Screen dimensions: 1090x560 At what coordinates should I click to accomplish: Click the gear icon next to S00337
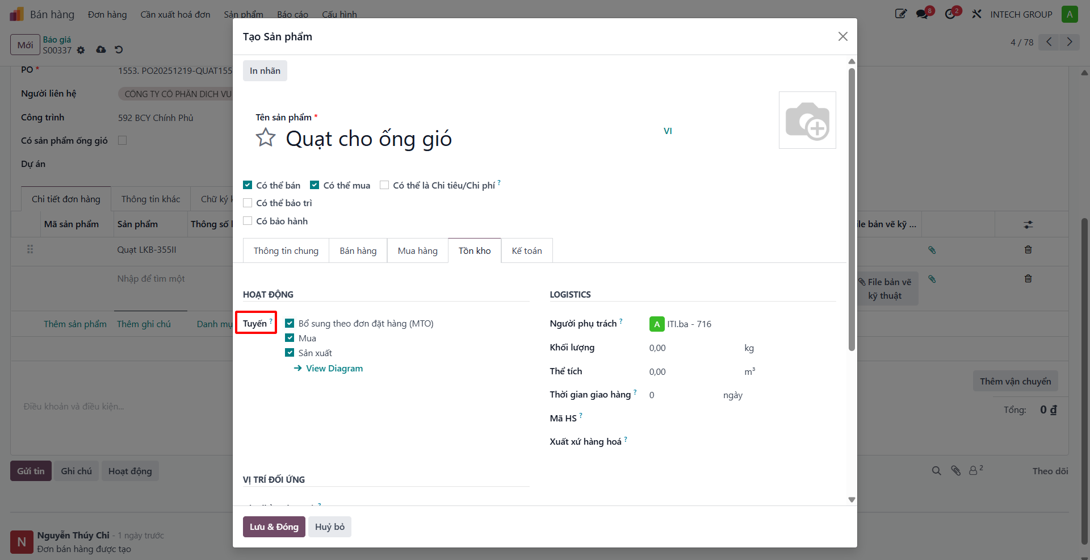click(81, 50)
